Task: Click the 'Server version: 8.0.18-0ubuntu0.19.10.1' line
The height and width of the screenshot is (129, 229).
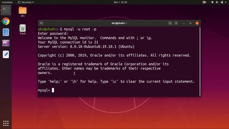Action: click(x=86, y=47)
